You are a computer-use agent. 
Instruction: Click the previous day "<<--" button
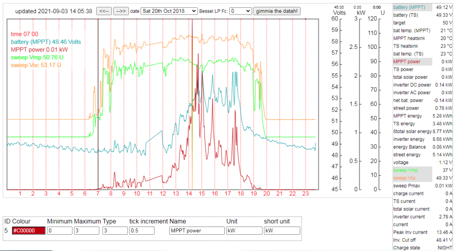point(104,11)
